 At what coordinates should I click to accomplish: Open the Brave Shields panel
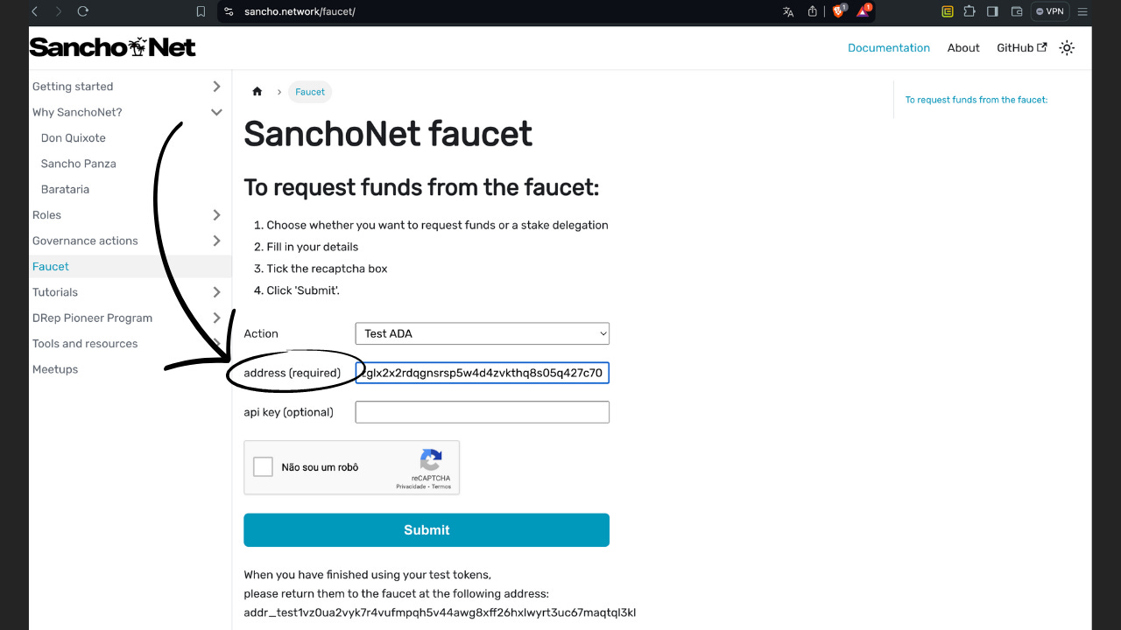pos(838,11)
